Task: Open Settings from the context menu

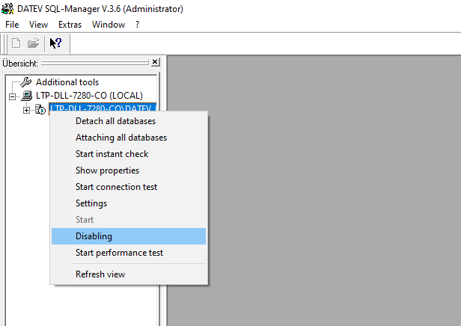Action: pyautogui.click(x=129, y=203)
